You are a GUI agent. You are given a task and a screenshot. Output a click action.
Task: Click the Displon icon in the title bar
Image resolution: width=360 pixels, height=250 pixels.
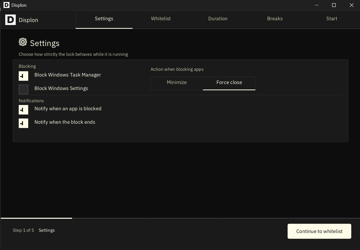[6, 5]
